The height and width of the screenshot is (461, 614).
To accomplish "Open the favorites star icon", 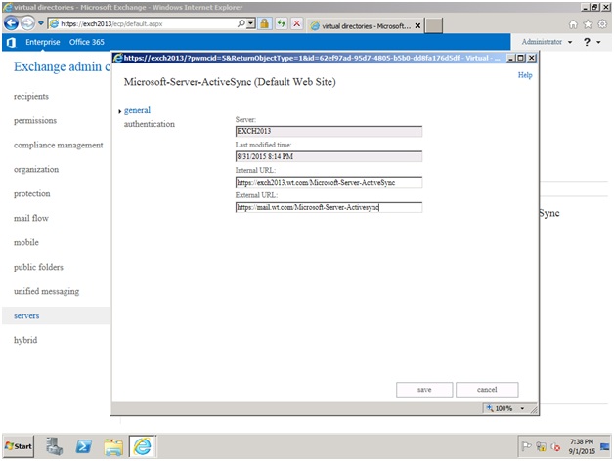I will tap(588, 24).
